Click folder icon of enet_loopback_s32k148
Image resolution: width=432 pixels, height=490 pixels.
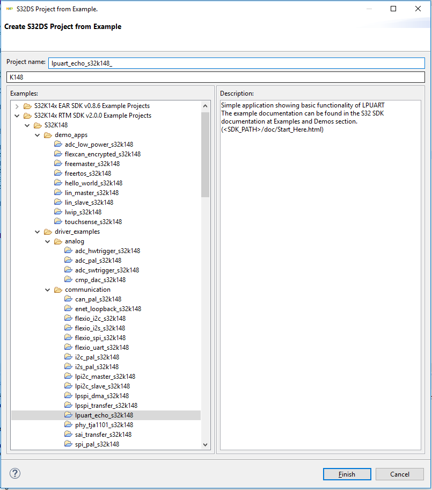click(x=68, y=309)
